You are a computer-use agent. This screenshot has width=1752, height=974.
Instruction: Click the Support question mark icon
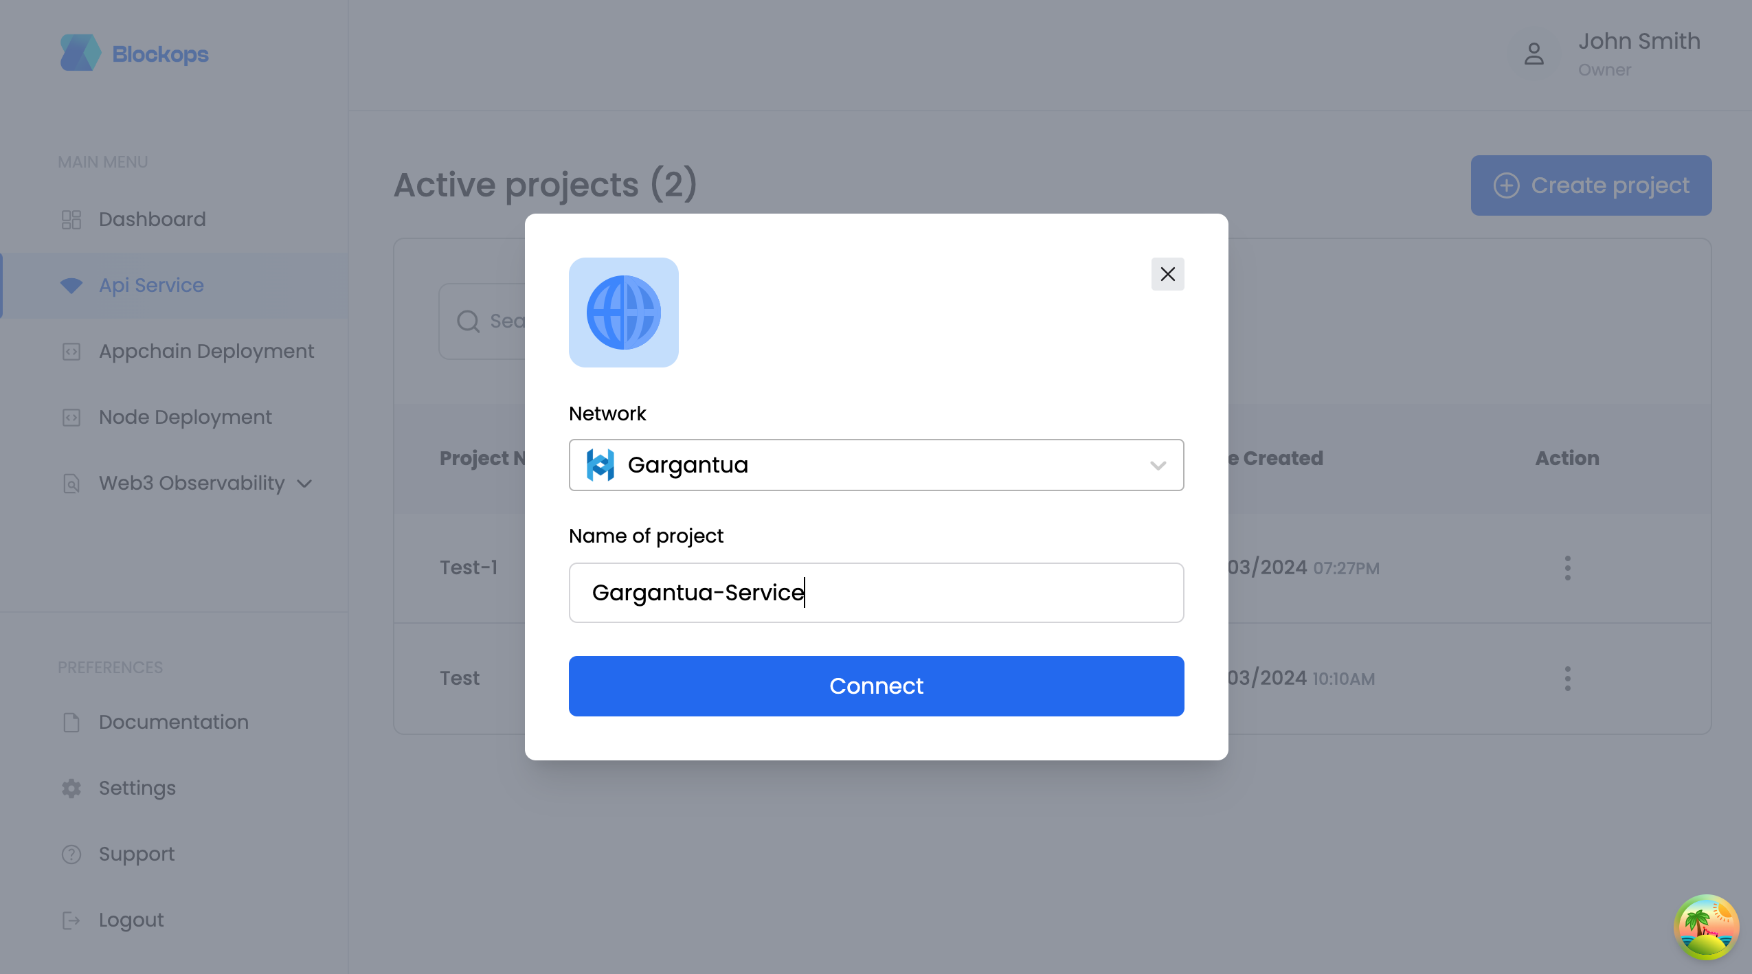point(71,854)
